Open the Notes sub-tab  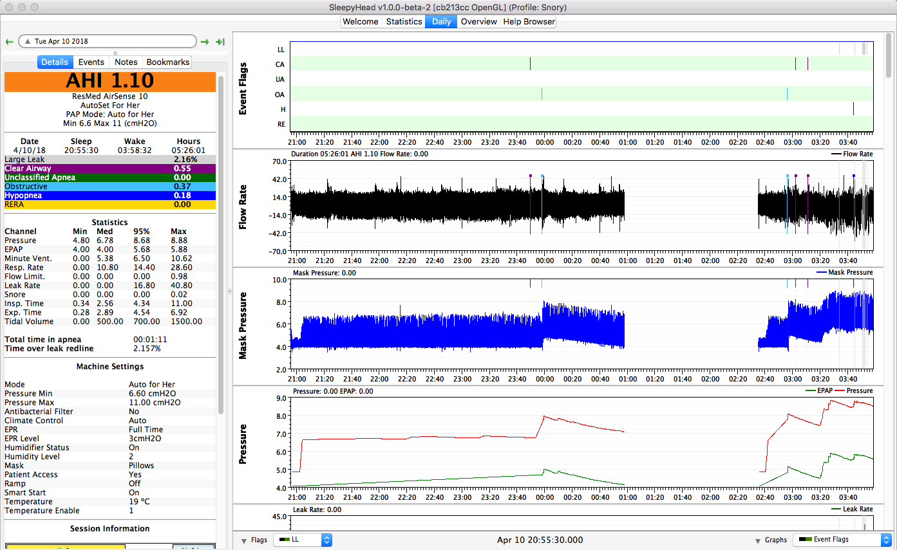(x=126, y=62)
